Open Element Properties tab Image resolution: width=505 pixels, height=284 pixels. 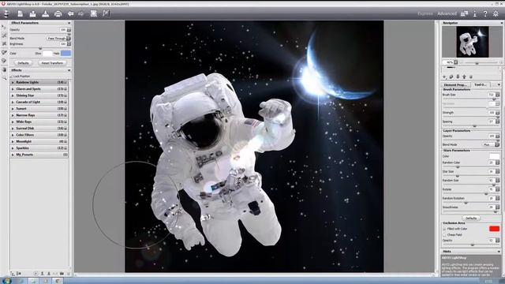point(456,84)
